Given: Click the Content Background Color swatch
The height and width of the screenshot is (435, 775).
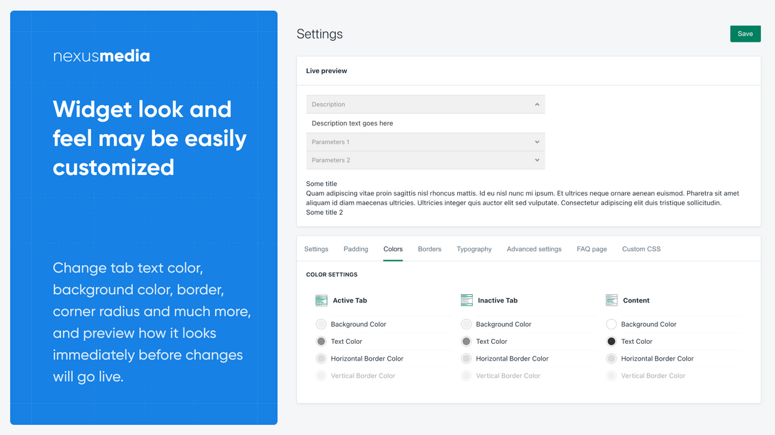Looking at the screenshot, I should pyautogui.click(x=612, y=324).
